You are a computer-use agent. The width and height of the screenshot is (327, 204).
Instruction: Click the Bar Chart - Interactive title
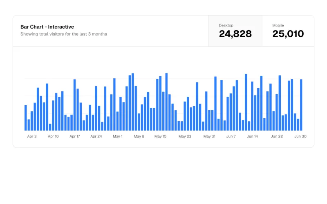pos(47,27)
